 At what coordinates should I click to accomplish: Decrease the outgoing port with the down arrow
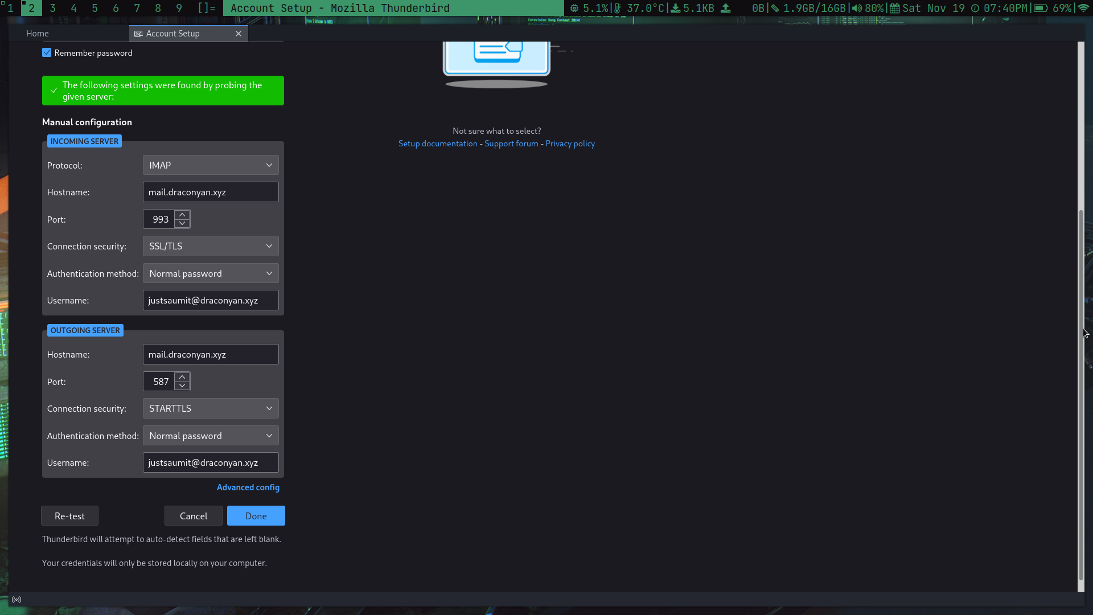click(182, 386)
